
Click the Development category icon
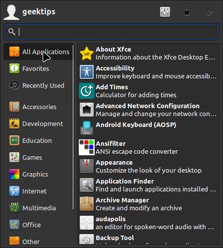coord(14,124)
